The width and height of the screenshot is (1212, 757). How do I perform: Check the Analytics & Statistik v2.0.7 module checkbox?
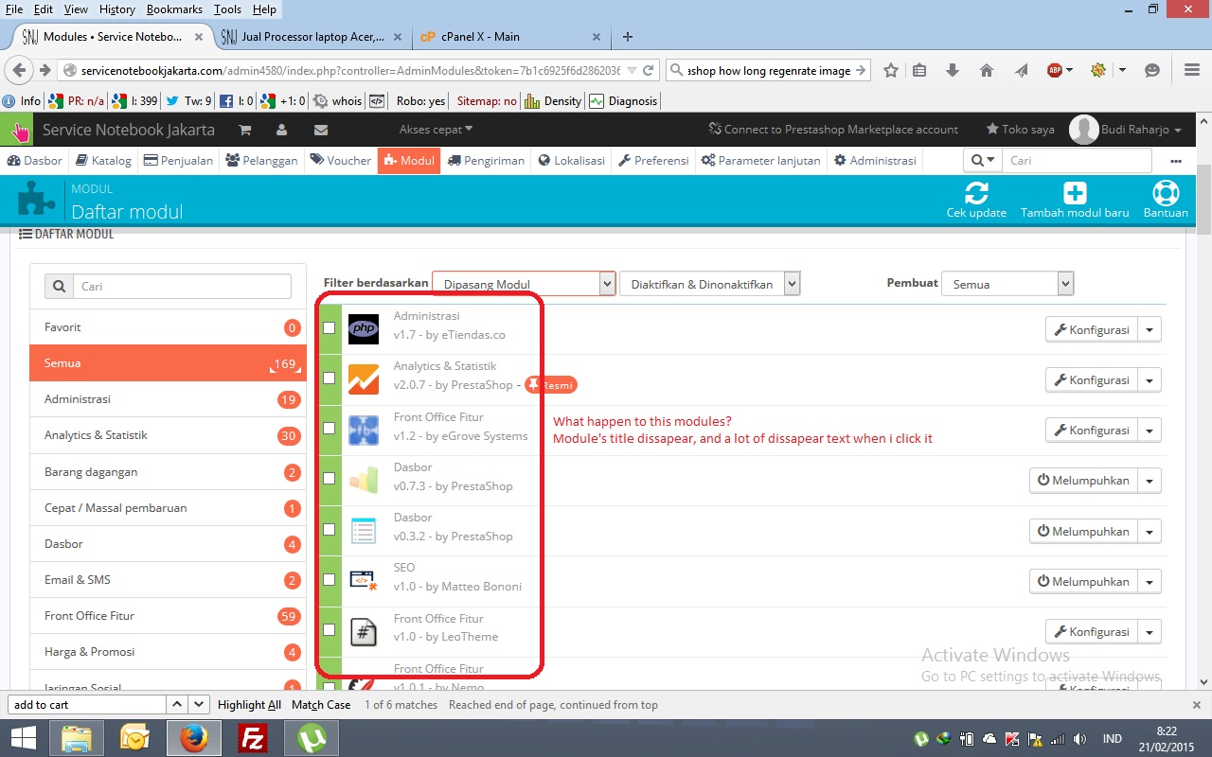pyautogui.click(x=329, y=378)
